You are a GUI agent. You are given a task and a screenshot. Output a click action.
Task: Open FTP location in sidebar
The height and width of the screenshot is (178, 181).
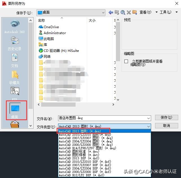click(15, 93)
